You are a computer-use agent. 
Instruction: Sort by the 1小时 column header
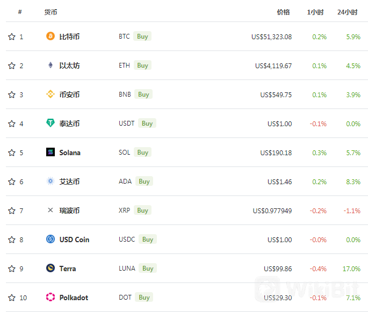tap(315, 12)
